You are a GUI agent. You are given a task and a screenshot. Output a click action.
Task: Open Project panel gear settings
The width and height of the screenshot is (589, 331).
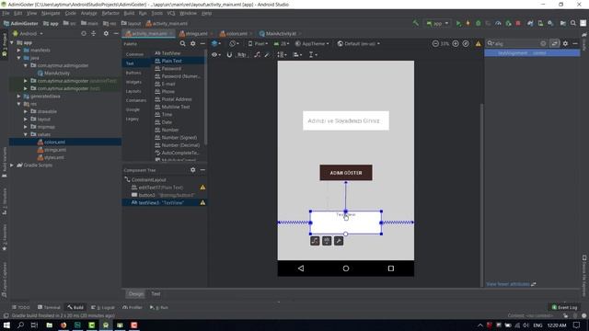106,33
